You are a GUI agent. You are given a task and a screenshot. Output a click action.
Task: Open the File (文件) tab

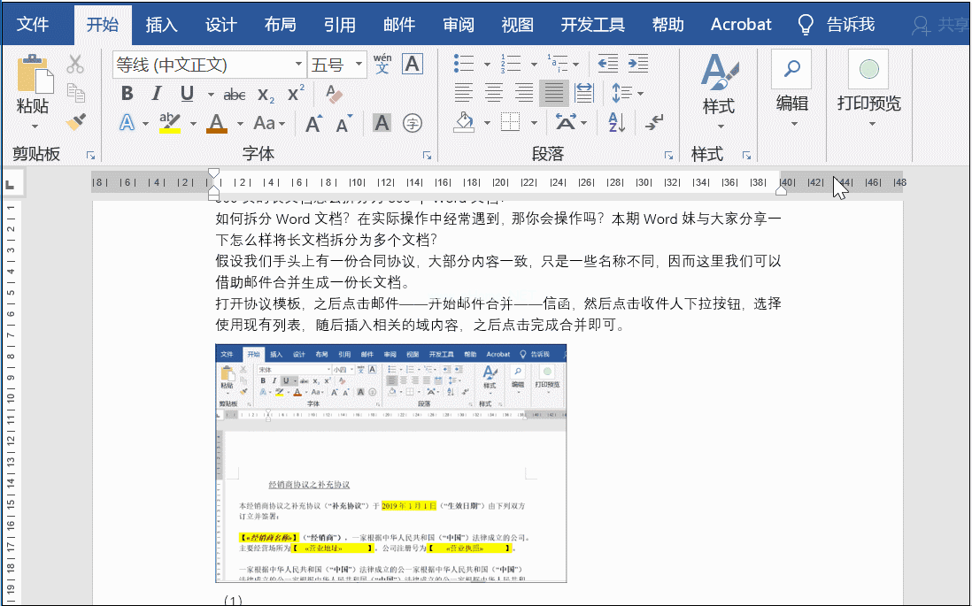(x=32, y=24)
